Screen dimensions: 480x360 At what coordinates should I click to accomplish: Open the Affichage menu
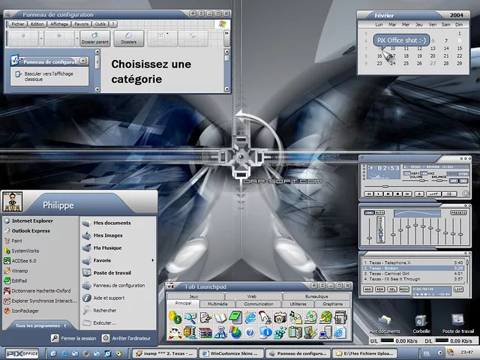pyautogui.click(x=59, y=23)
